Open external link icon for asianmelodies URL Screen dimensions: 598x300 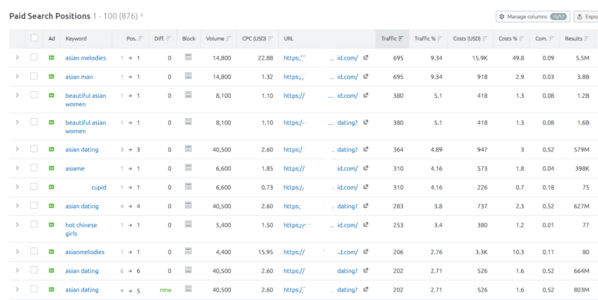(x=366, y=252)
